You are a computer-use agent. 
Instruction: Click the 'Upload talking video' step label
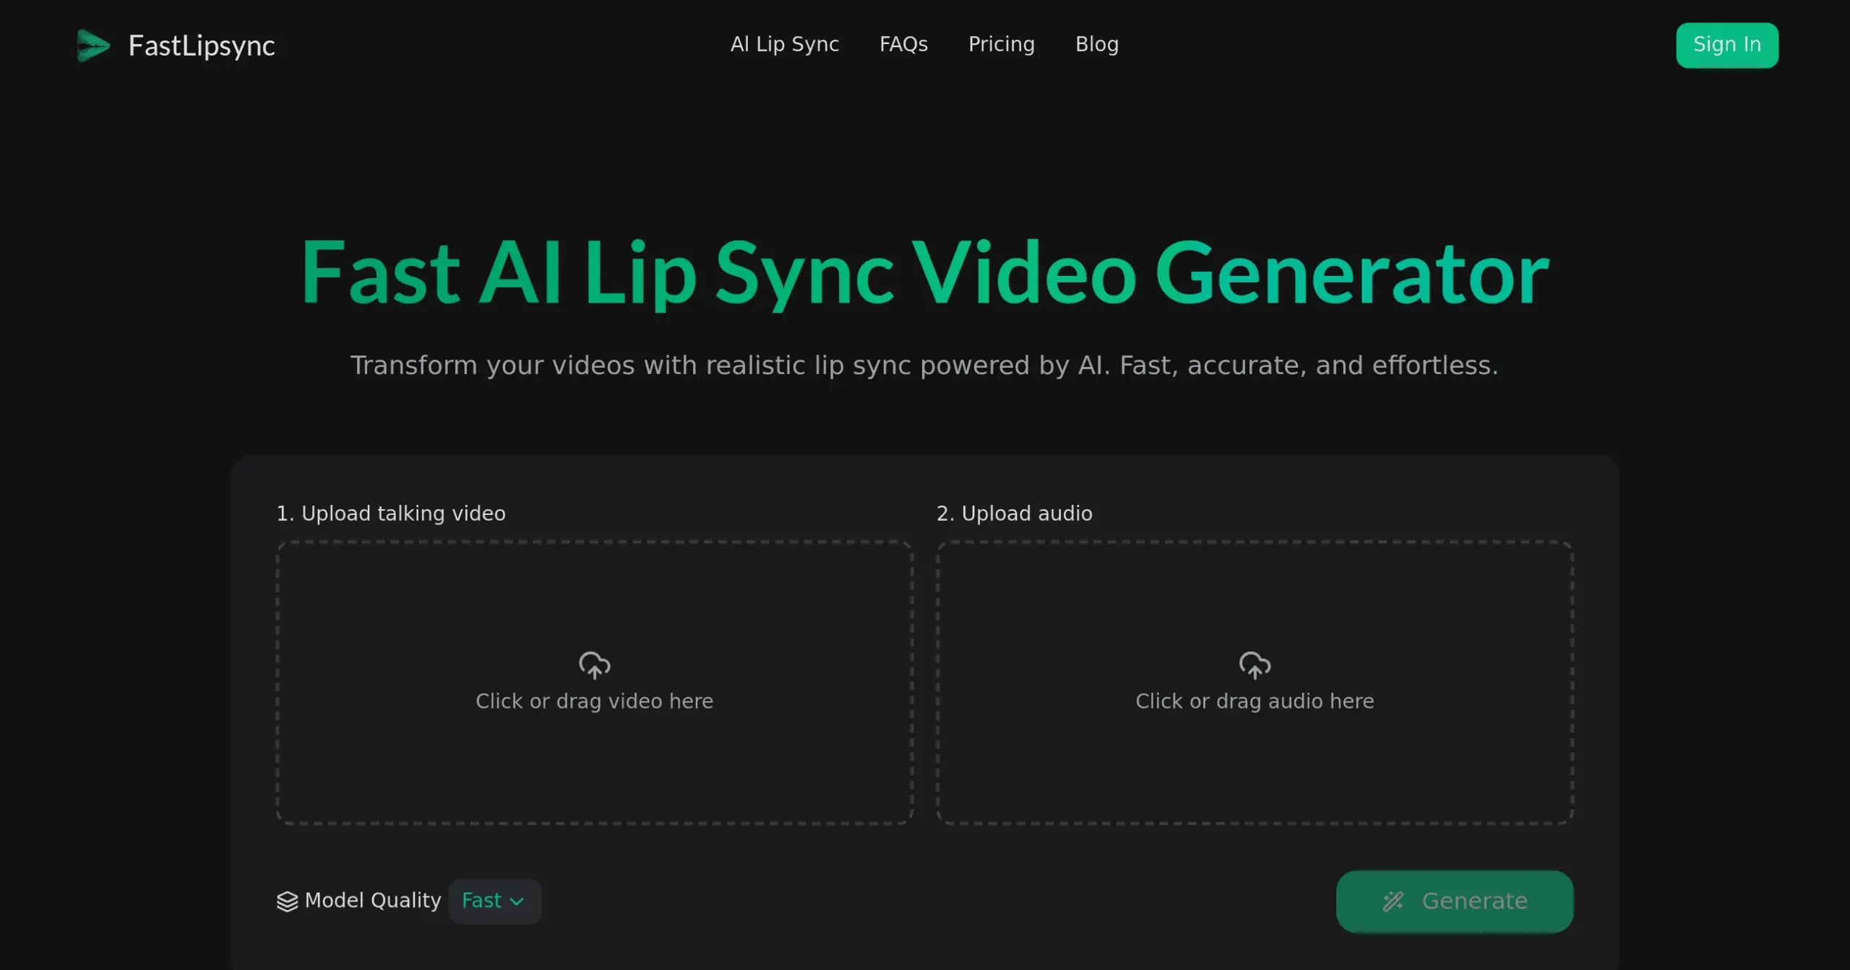pos(391,514)
